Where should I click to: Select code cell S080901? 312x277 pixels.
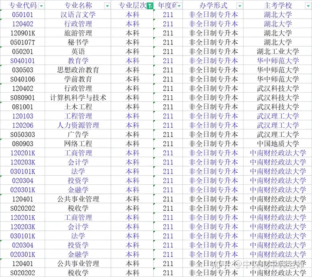23,98
